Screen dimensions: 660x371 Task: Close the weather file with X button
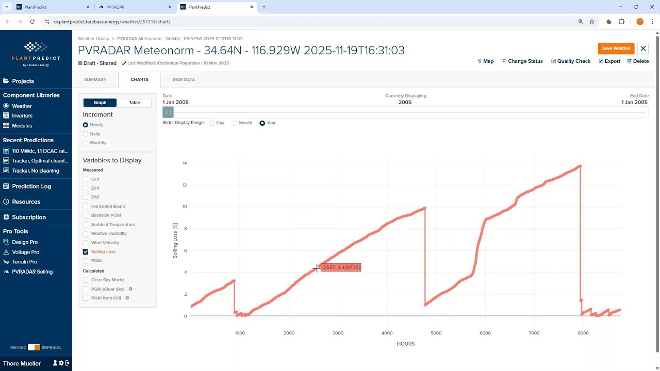[x=643, y=48]
